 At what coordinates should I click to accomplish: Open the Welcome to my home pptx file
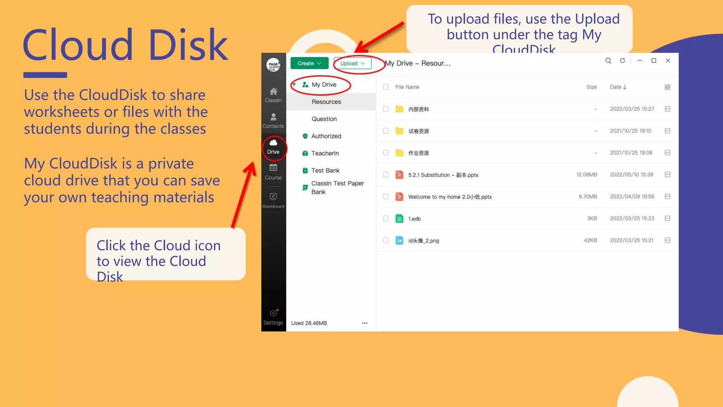coord(450,197)
